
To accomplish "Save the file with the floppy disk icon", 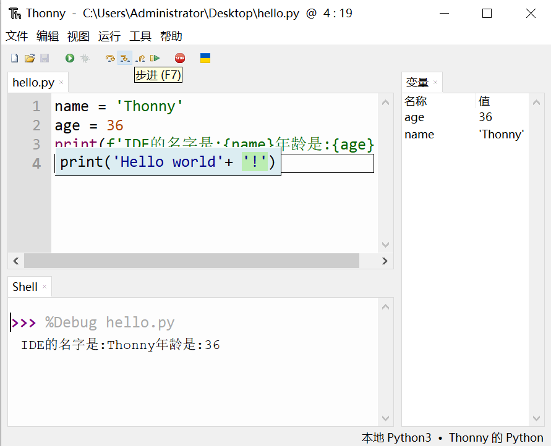I will (45, 58).
